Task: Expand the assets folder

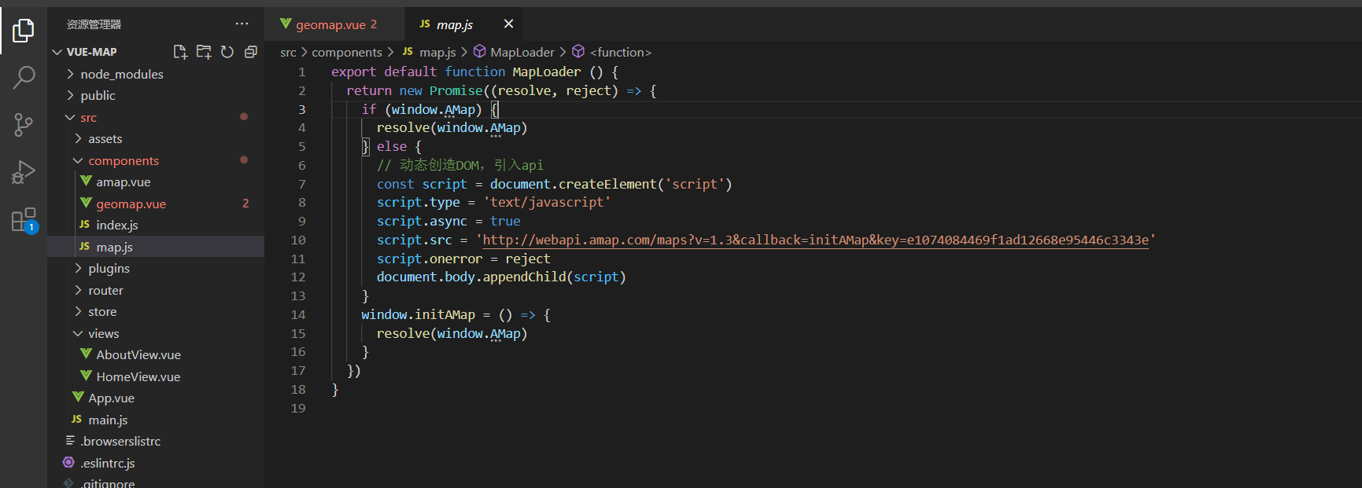Action: pyautogui.click(x=156, y=138)
